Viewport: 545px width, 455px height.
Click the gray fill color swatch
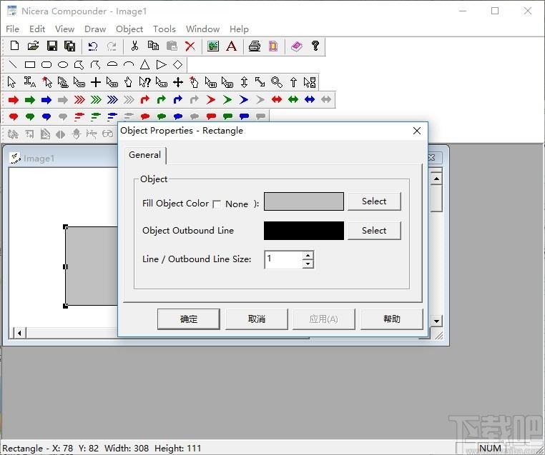[304, 201]
